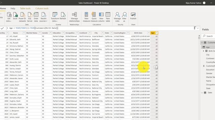Open the City column filter dropdown
The image size is (215, 120).
click(102, 33)
